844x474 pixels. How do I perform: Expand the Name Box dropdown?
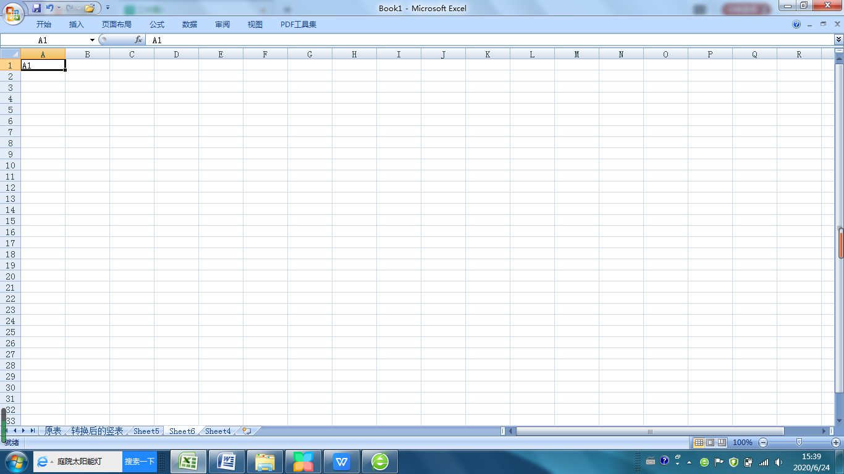[x=93, y=40]
